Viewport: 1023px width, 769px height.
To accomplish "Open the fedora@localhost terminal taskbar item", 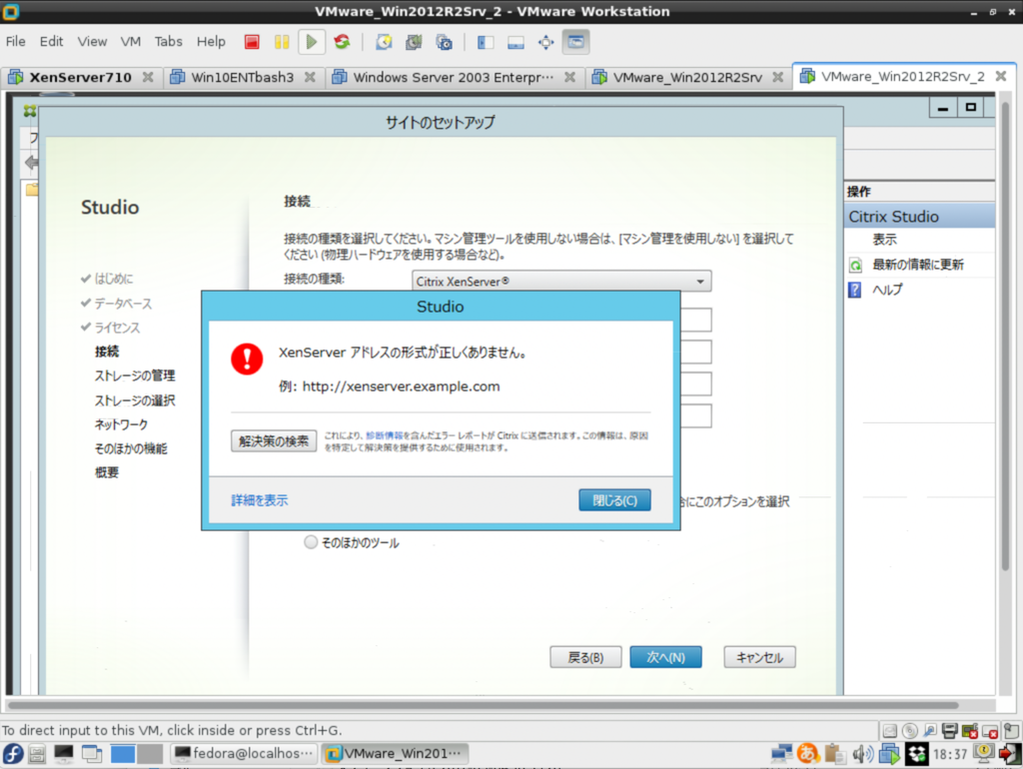I will point(245,754).
